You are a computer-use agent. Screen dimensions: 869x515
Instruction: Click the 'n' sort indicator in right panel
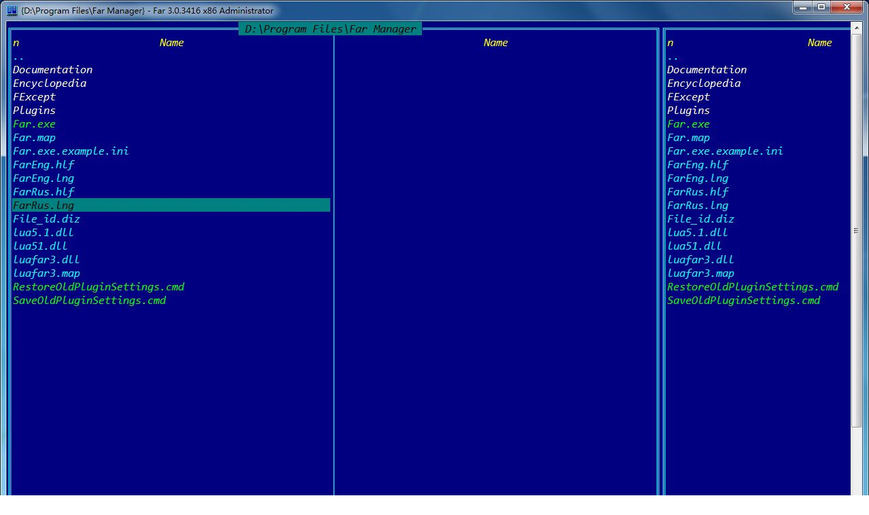pyautogui.click(x=670, y=43)
